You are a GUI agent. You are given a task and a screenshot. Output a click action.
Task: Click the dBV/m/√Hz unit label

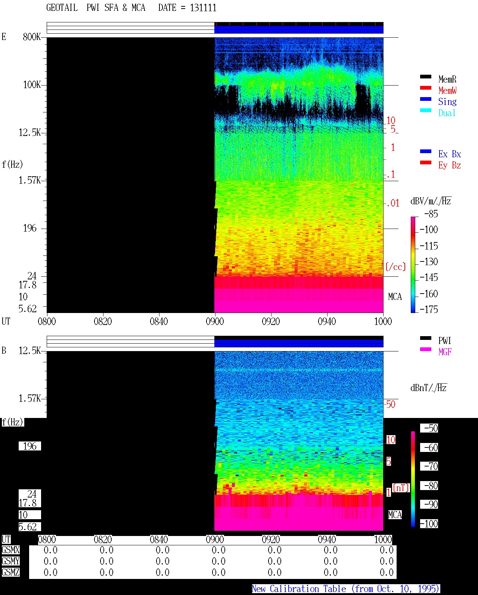(431, 201)
